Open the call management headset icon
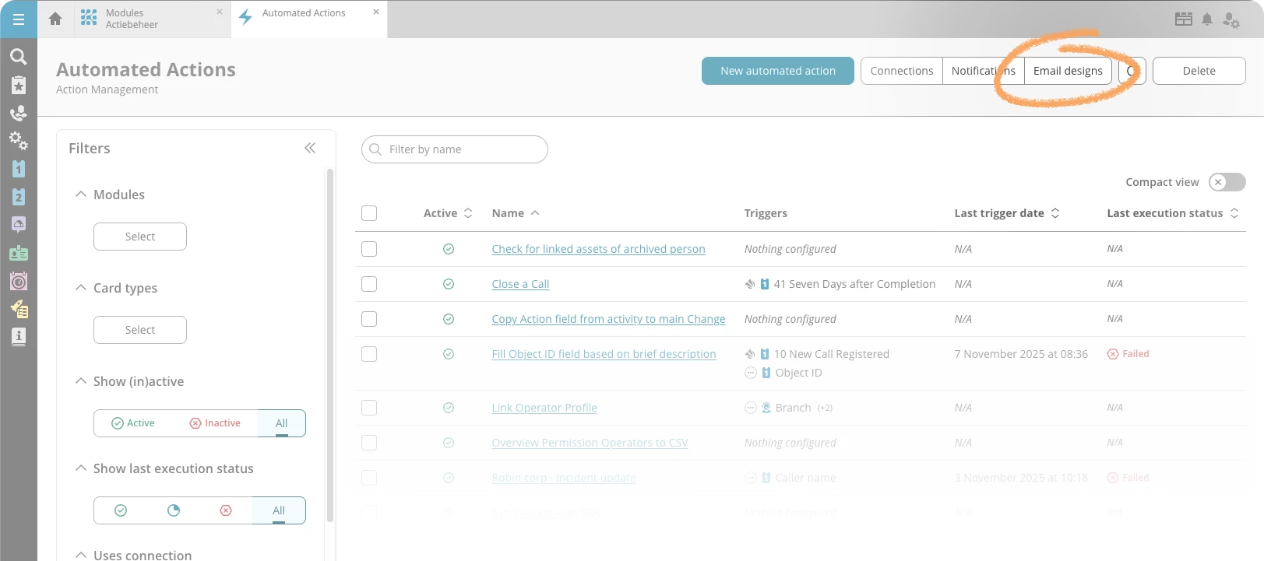This screenshot has height=561, width=1264. pos(19,113)
